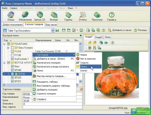Click Добавить позицию in context menu
The height and width of the screenshot is (115, 151).
pyautogui.click(x=54, y=90)
